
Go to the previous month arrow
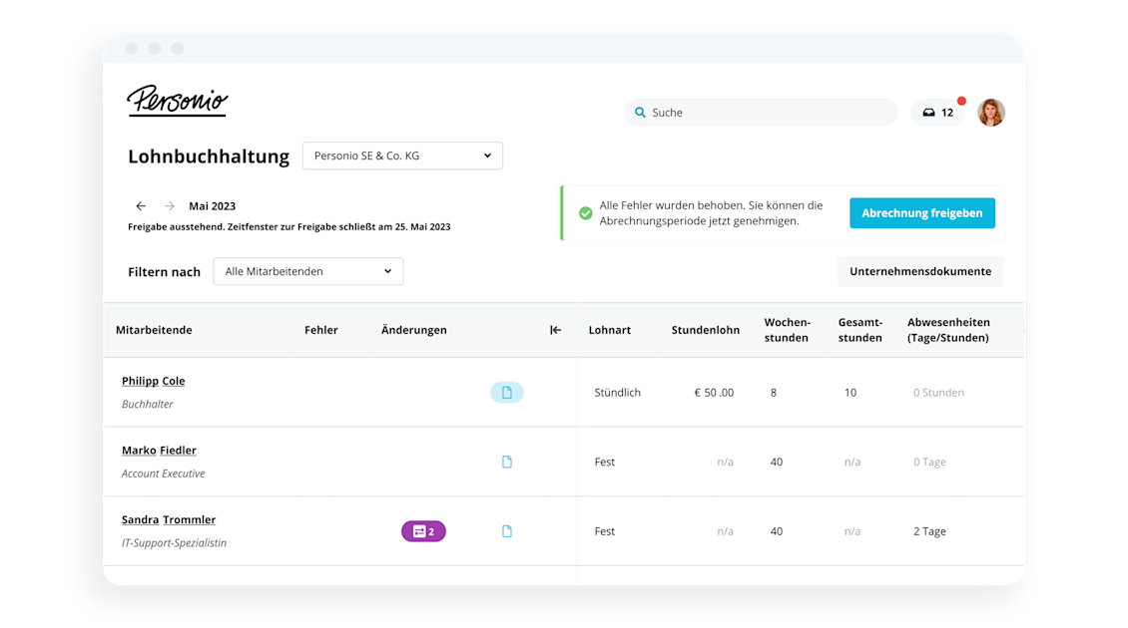(141, 205)
